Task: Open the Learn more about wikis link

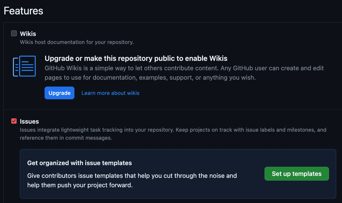Action: tap(110, 93)
